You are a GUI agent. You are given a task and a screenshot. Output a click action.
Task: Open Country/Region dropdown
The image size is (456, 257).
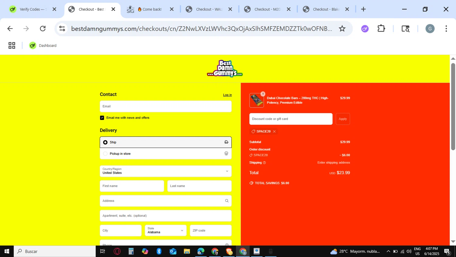166,171
